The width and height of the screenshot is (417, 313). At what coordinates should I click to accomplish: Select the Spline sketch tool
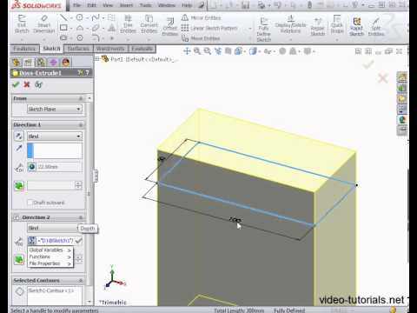point(96,18)
